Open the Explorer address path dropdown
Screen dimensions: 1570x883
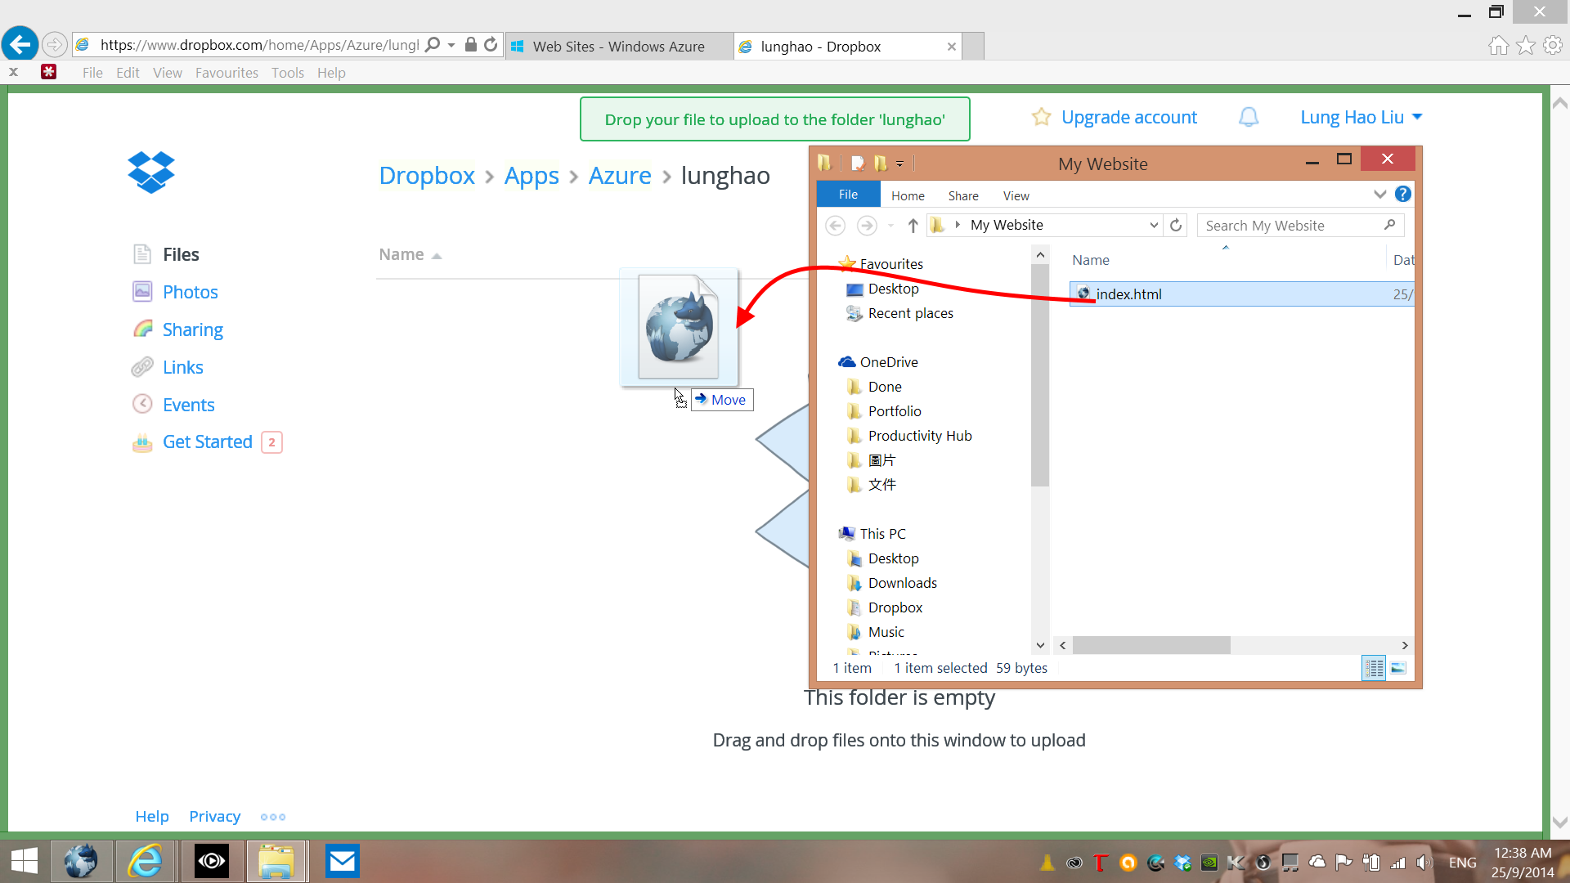pyautogui.click(x=1154, y=225)
